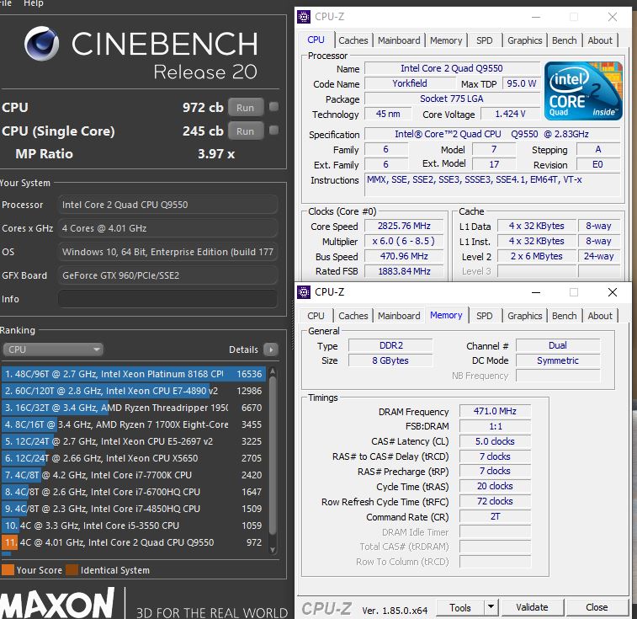Click the ranking list scrollbar thumb
The height and width of the screenshot is (619, 637).
(x=273, y=455)
